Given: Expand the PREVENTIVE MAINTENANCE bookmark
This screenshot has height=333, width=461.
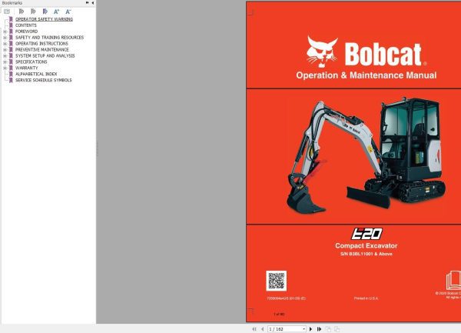Looking at the screenshot, I should tap(5, 50).
